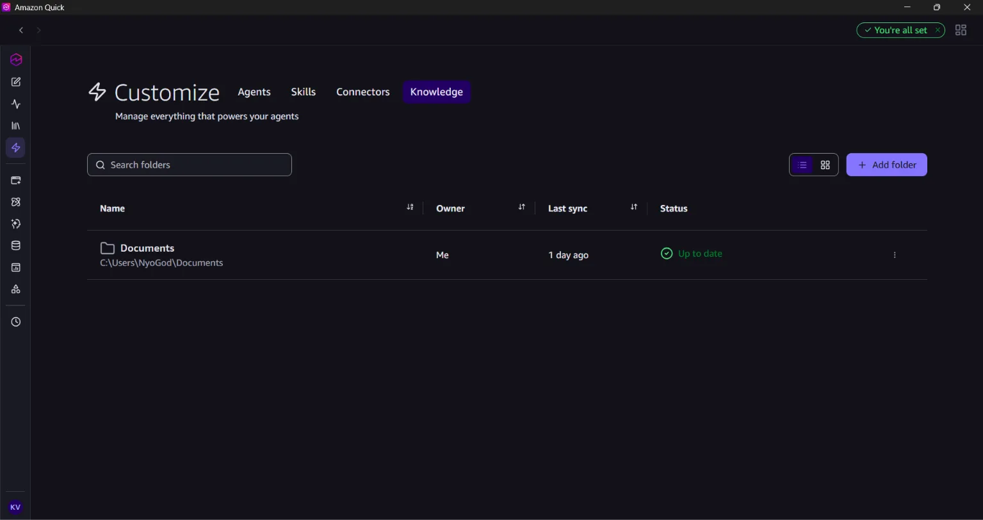Viewport: 983px width, 520px height.
Task: Open history with the clock icon
Action: click(16, 321)
